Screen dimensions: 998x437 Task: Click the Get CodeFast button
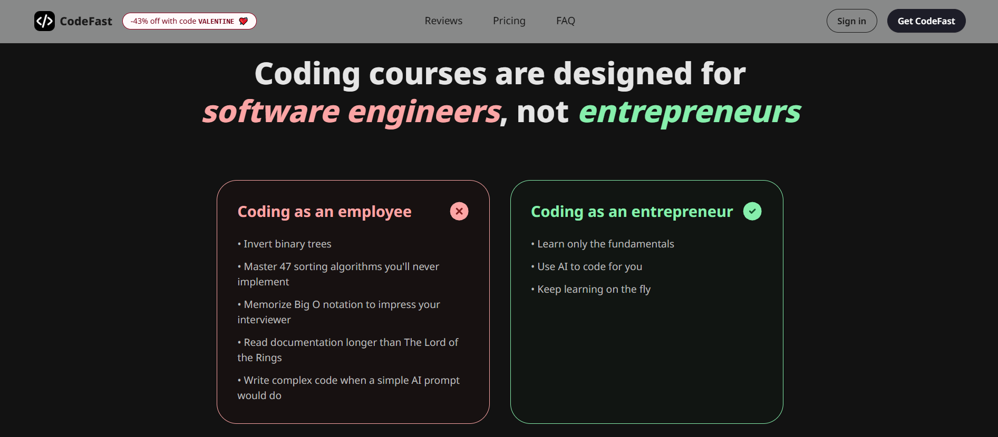click(x=926, y=21)
